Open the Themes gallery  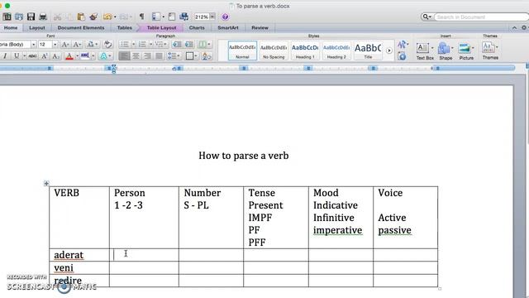point(490,51)
